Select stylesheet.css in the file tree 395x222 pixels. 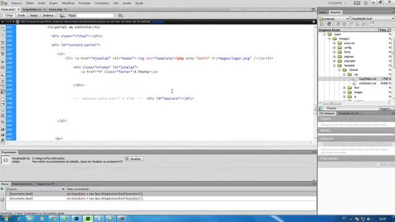point(368,83)
